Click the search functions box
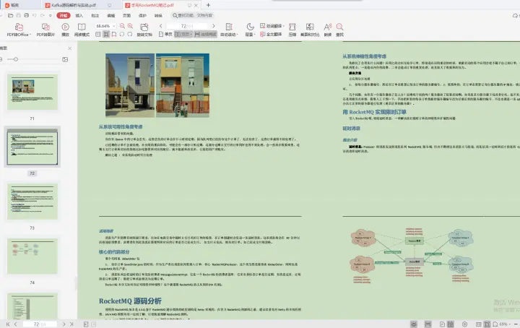This screenshot has height=328, width=520. 194,15
